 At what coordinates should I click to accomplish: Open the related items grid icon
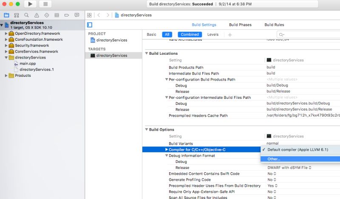[x=89, y=15]
